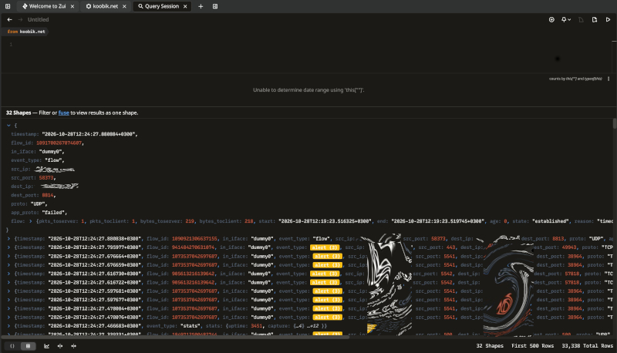
Task: Click the Untitled query title
Action: point(38,19)
